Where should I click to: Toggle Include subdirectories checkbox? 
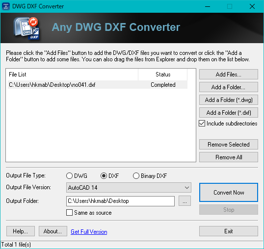[202, 124]
